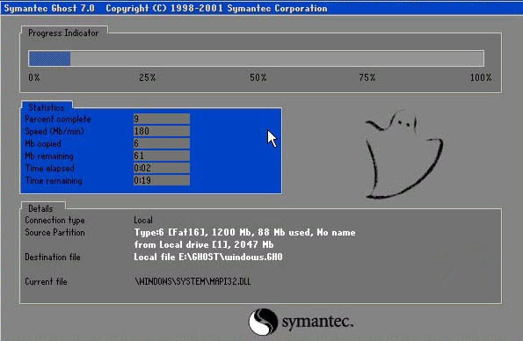Click 'from Local drive [1], 2047 Mb' text
This screenshot has width=523, height=341.
point(204,244)
